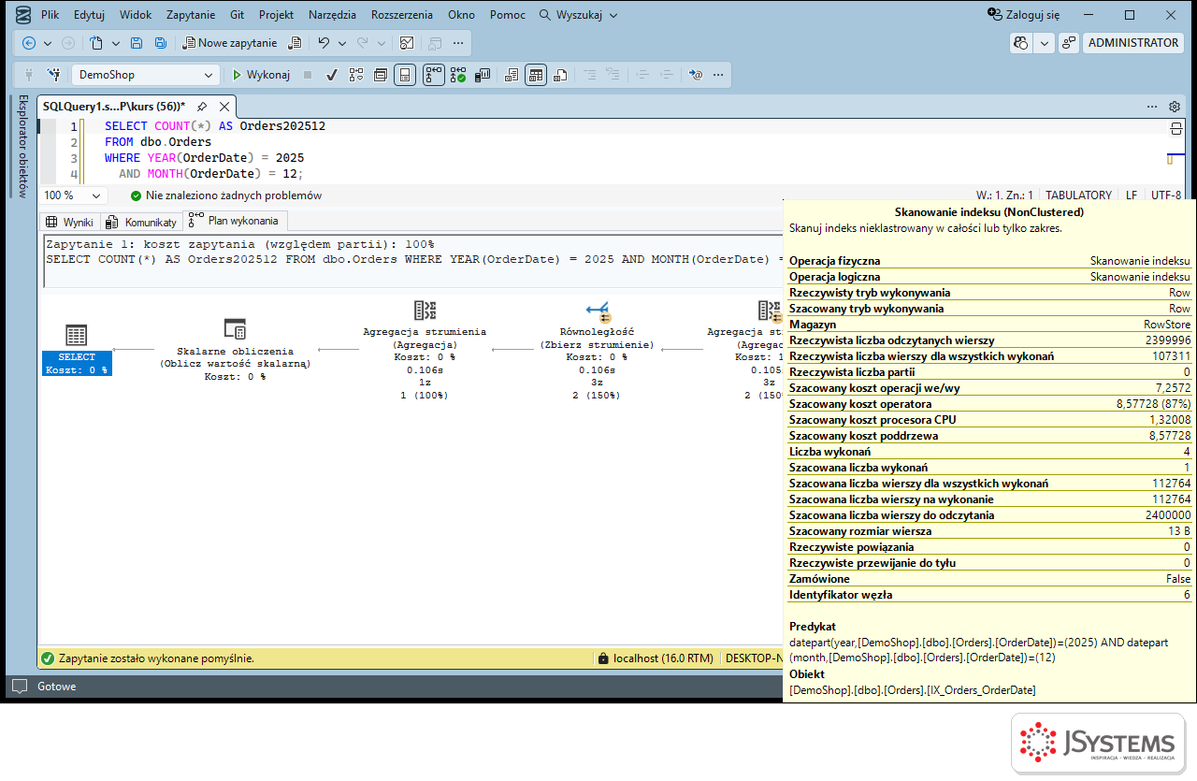Screen dimensions: 1197x781
Task: Switch to the Wyniki tab
Action: [70, 223]
